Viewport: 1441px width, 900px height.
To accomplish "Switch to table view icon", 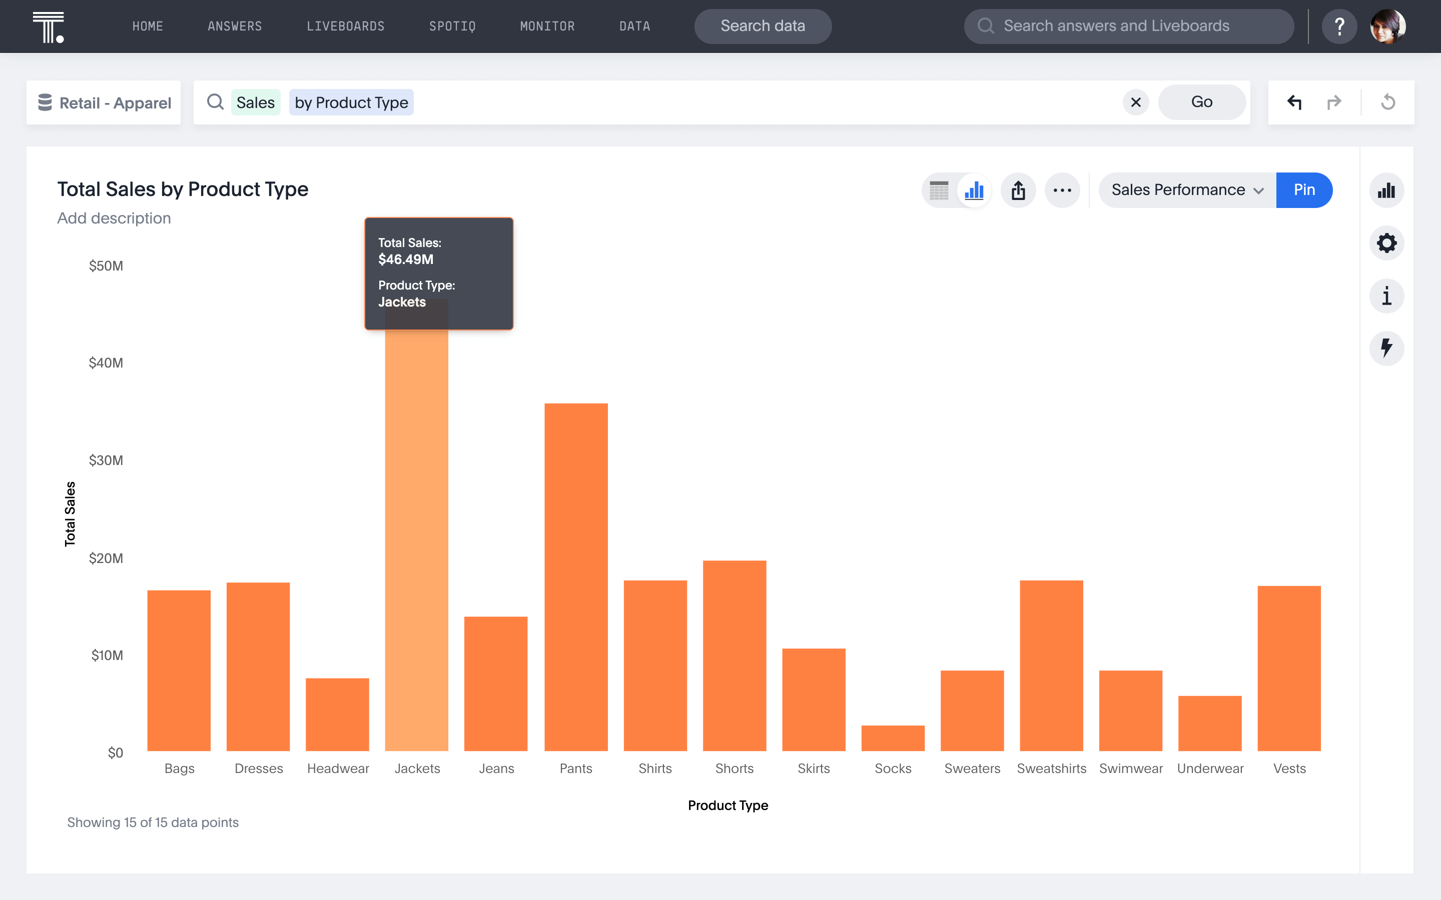I will 939,190.
